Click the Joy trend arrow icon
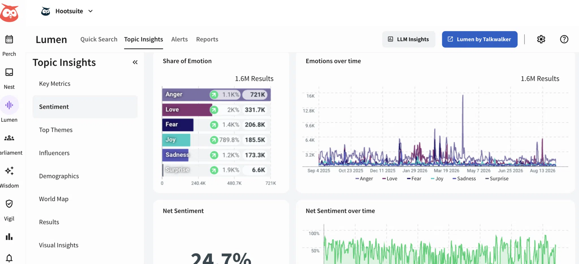The height and width of the screenshot is (264, 579). pos(214,140)
